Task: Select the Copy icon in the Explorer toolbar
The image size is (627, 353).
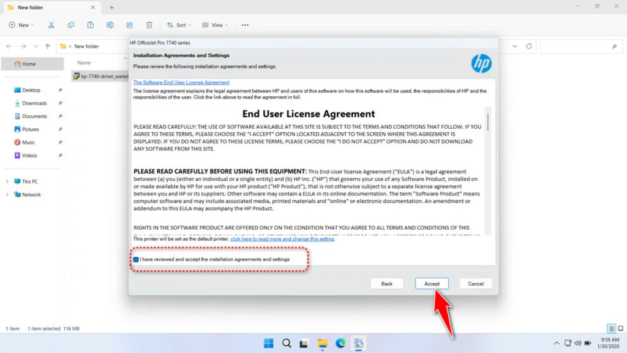Action: 71,25
